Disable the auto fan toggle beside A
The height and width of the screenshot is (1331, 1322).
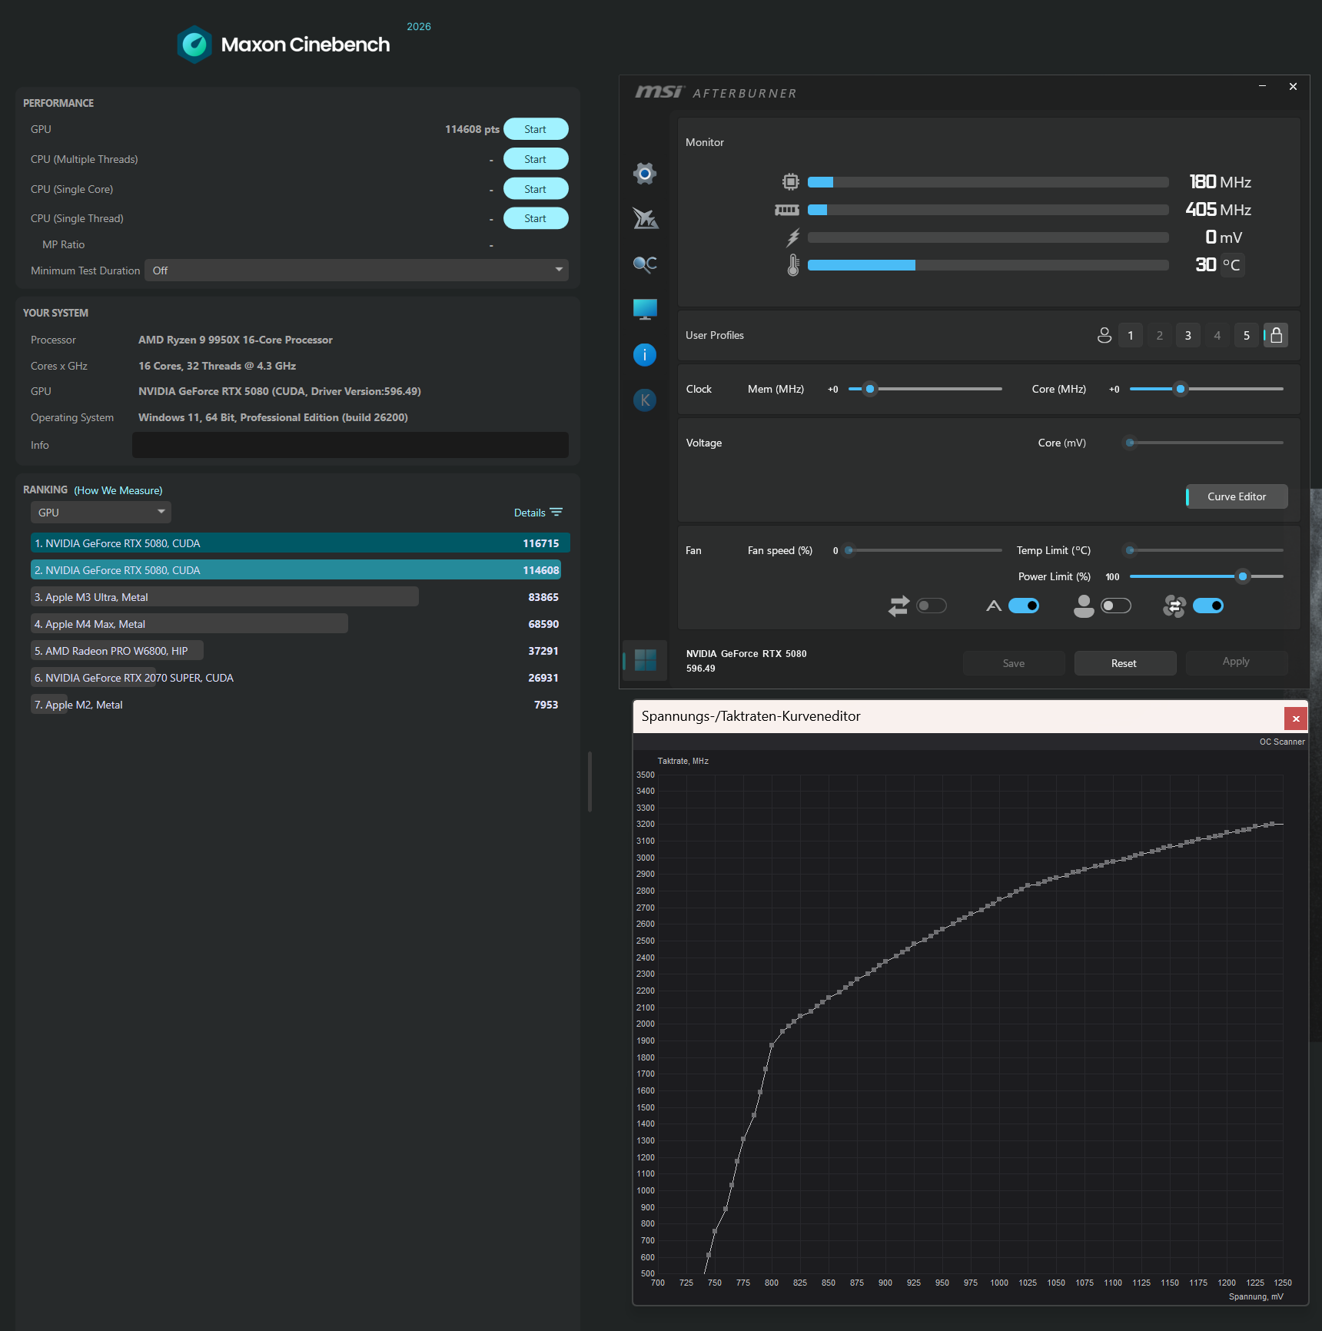point(1024,606)
